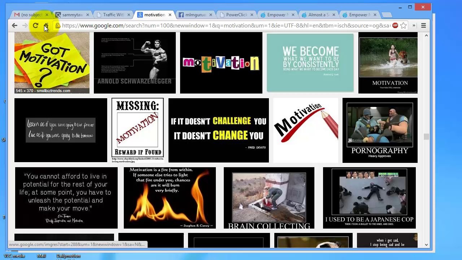Open the Chrome hamburger menu

point(423,26)
